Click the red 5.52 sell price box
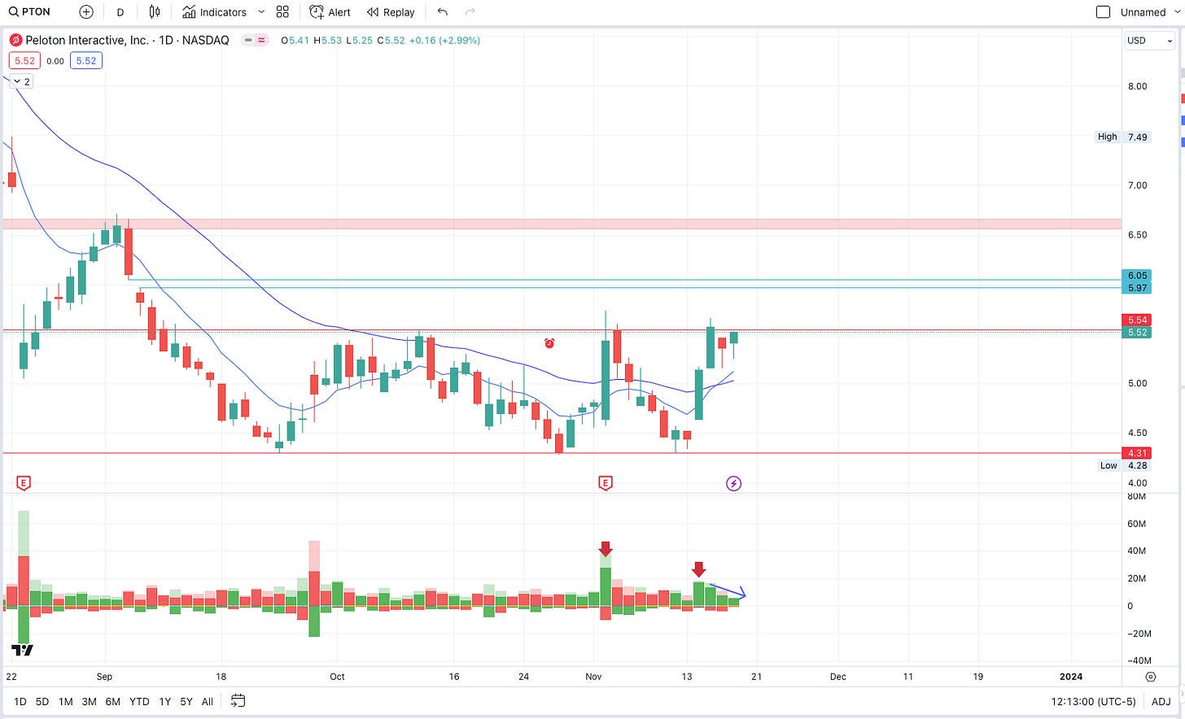 [x=24, y=61]
